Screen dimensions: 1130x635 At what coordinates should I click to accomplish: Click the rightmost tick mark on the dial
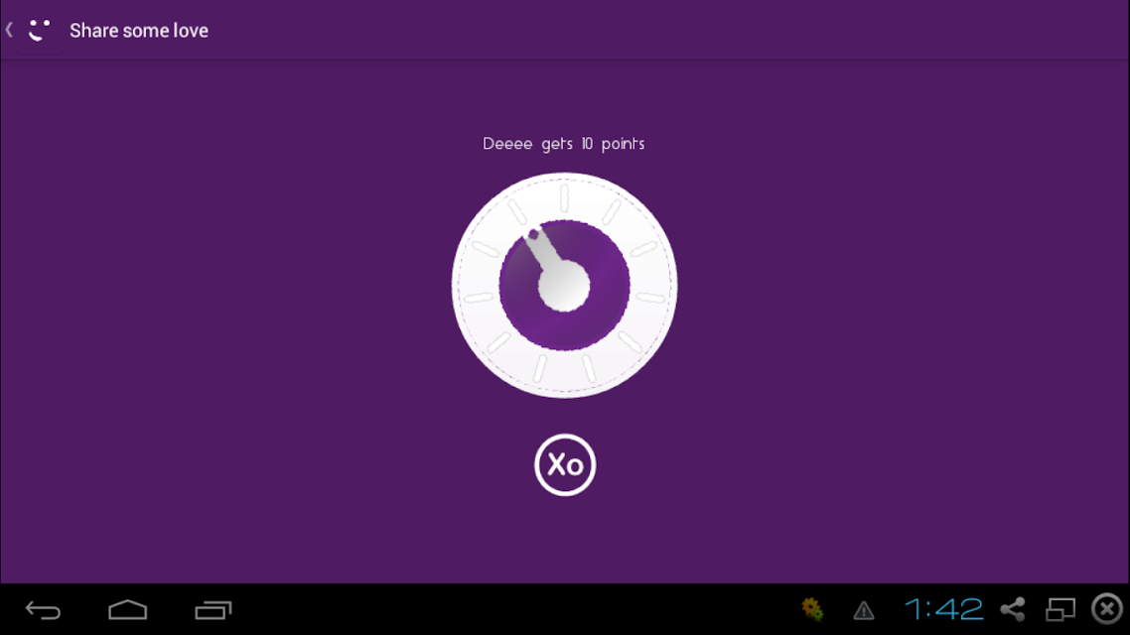[650, 298]
